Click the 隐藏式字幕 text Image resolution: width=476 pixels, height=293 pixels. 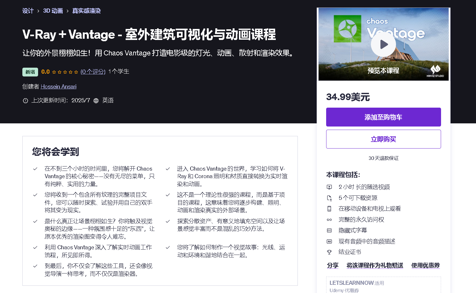tap(353, 230)
